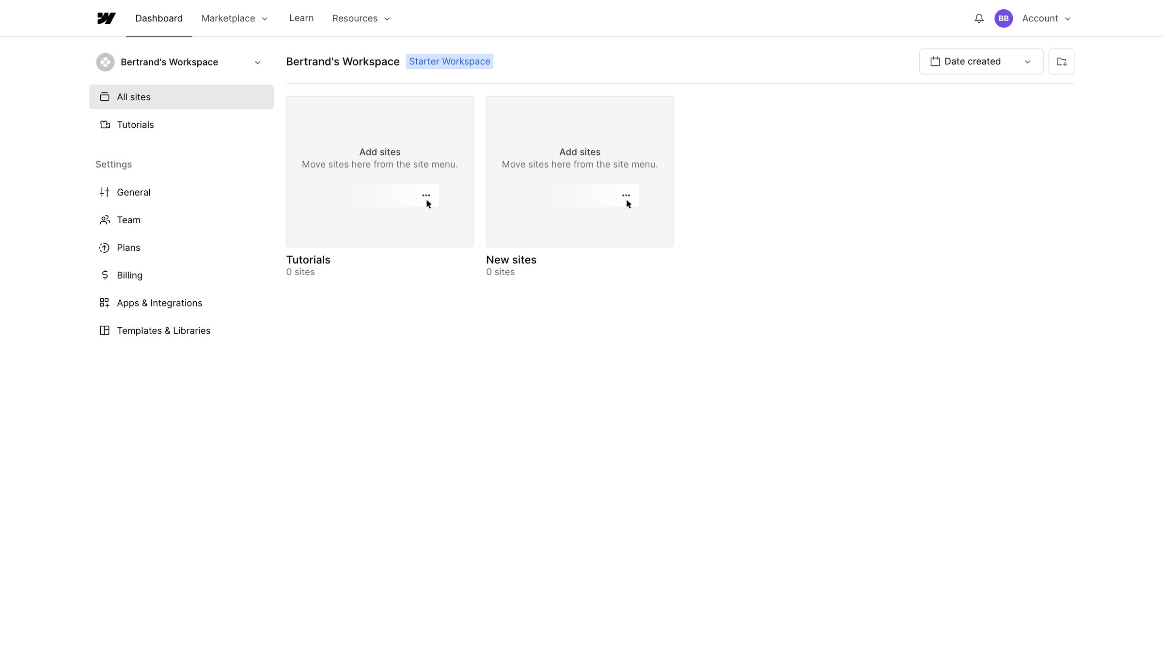
Task: Expand the Marketplace menu chevron
Action: click(265, 19)
